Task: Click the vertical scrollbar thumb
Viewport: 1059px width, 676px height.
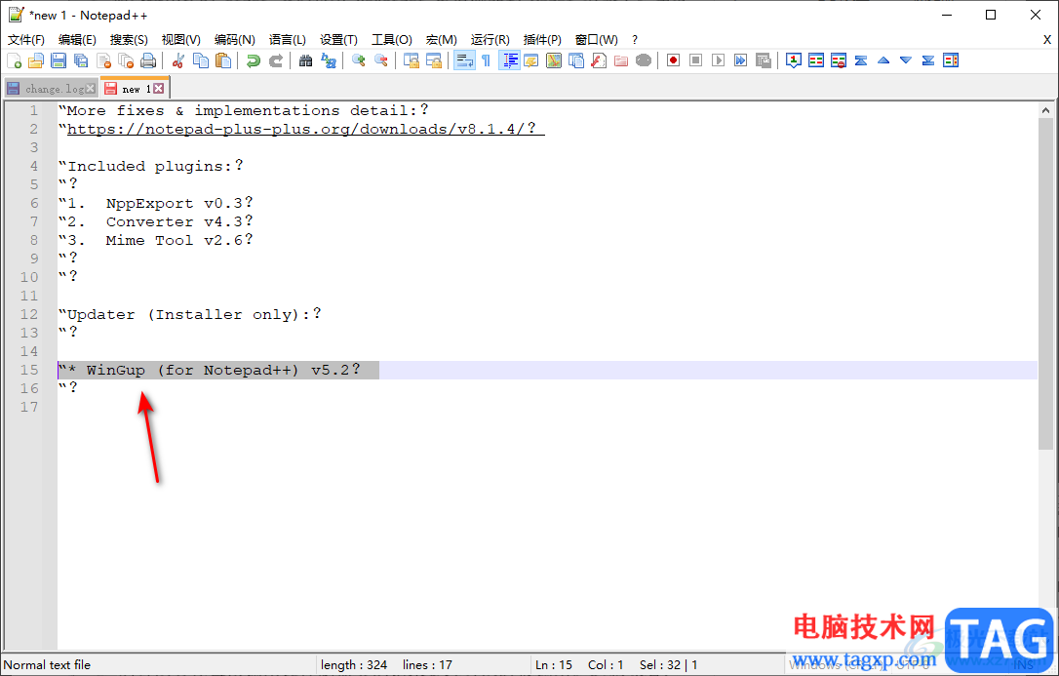Action: [x=1045, y=284]
